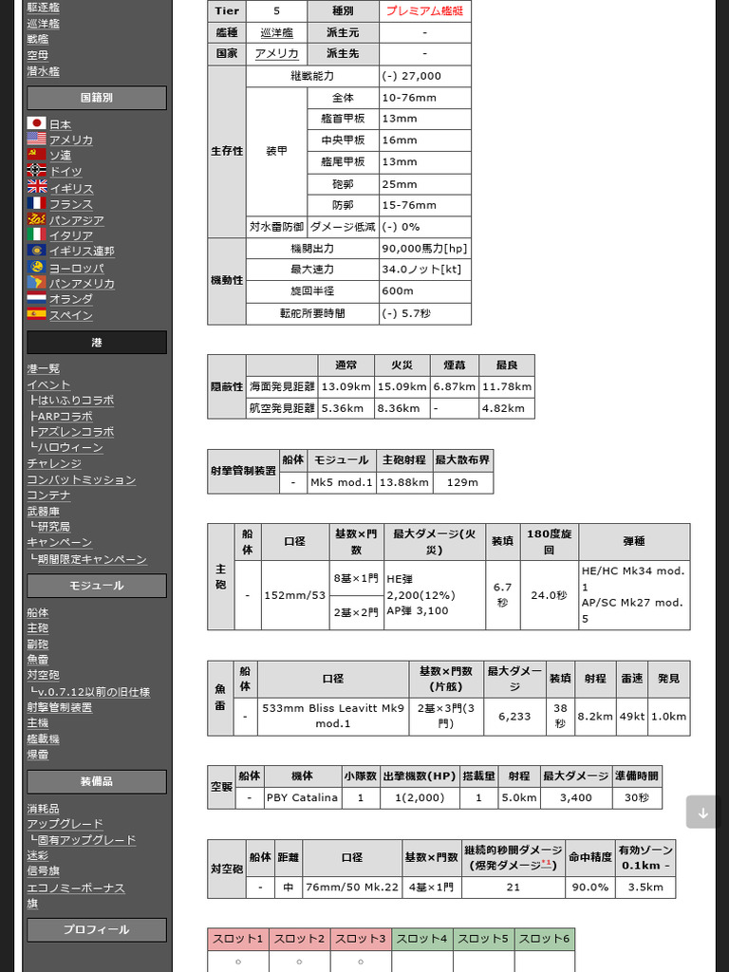
Task: Click the scroll-down arrow button
Action: pyautogui.click(x=703, y=813)
